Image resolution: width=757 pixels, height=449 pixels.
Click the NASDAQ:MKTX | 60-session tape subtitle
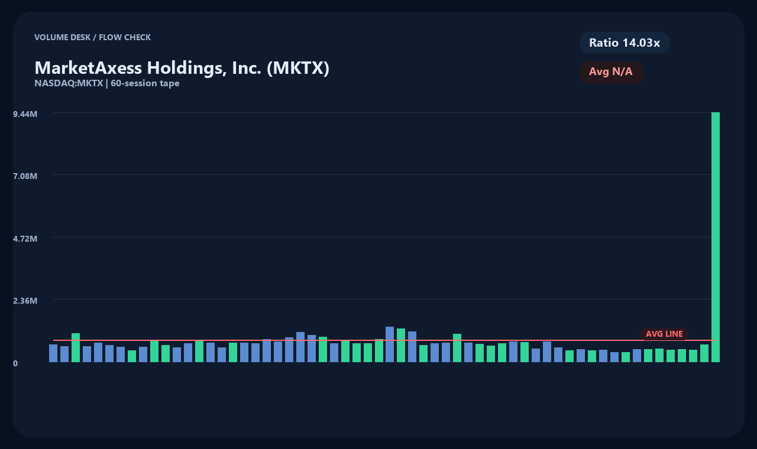pyautogui.click(x=107, y=83)
